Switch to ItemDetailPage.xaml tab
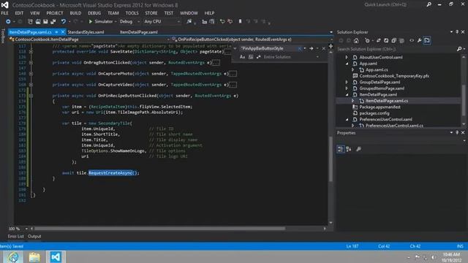This screenshot has height=263, width=468. [x=139, y=32]
